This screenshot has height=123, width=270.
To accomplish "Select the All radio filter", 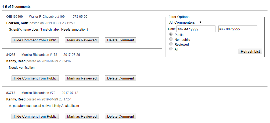I will pyautogui.click(x=171, y=49).
